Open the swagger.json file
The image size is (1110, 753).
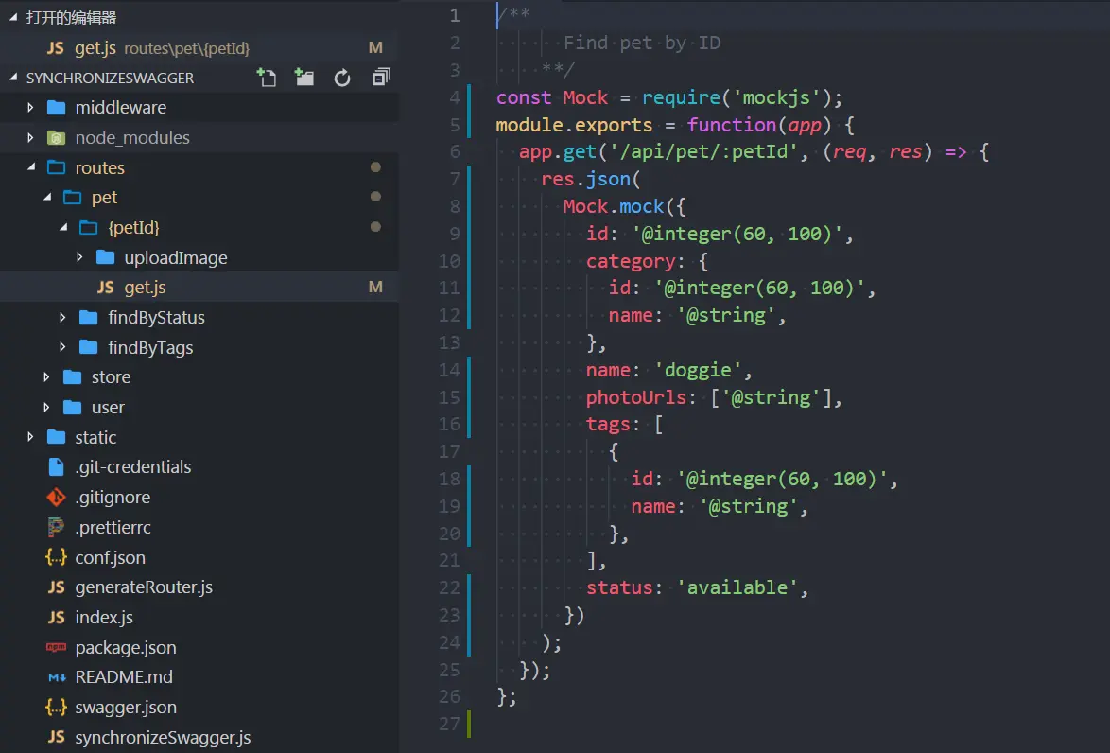(x=199, y=707)
